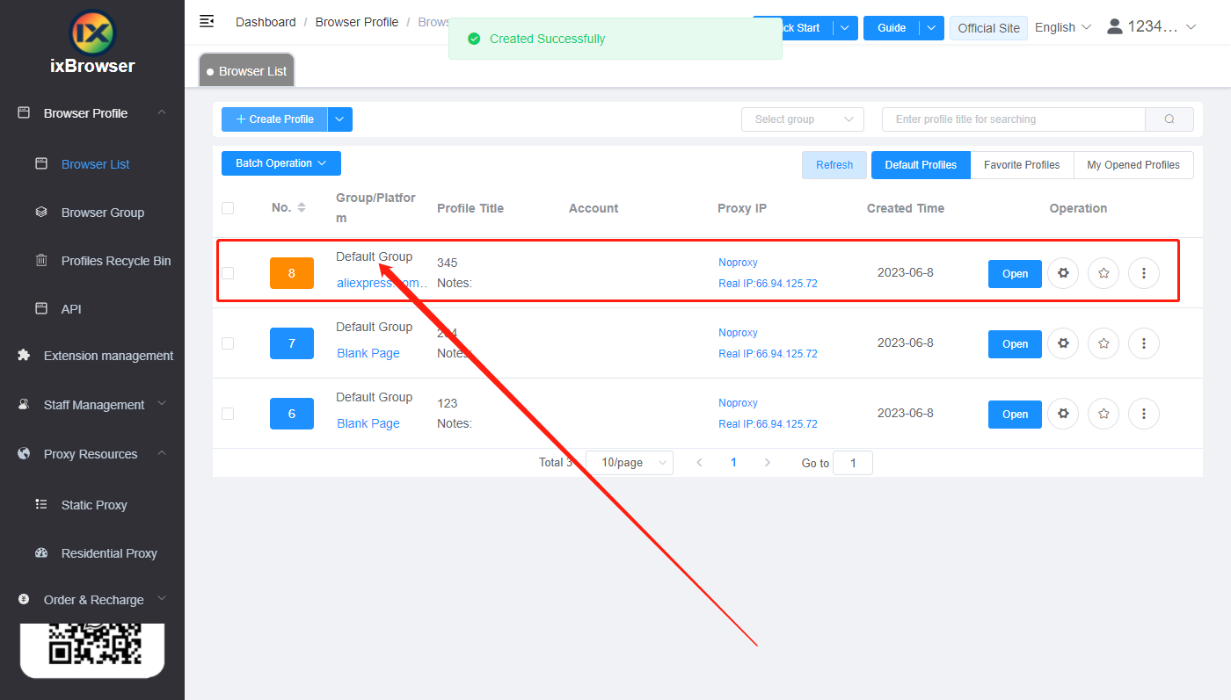Collapse the sidebar using the hamburger icon
Screen dimensions: 1231x700
click(207, 21)
